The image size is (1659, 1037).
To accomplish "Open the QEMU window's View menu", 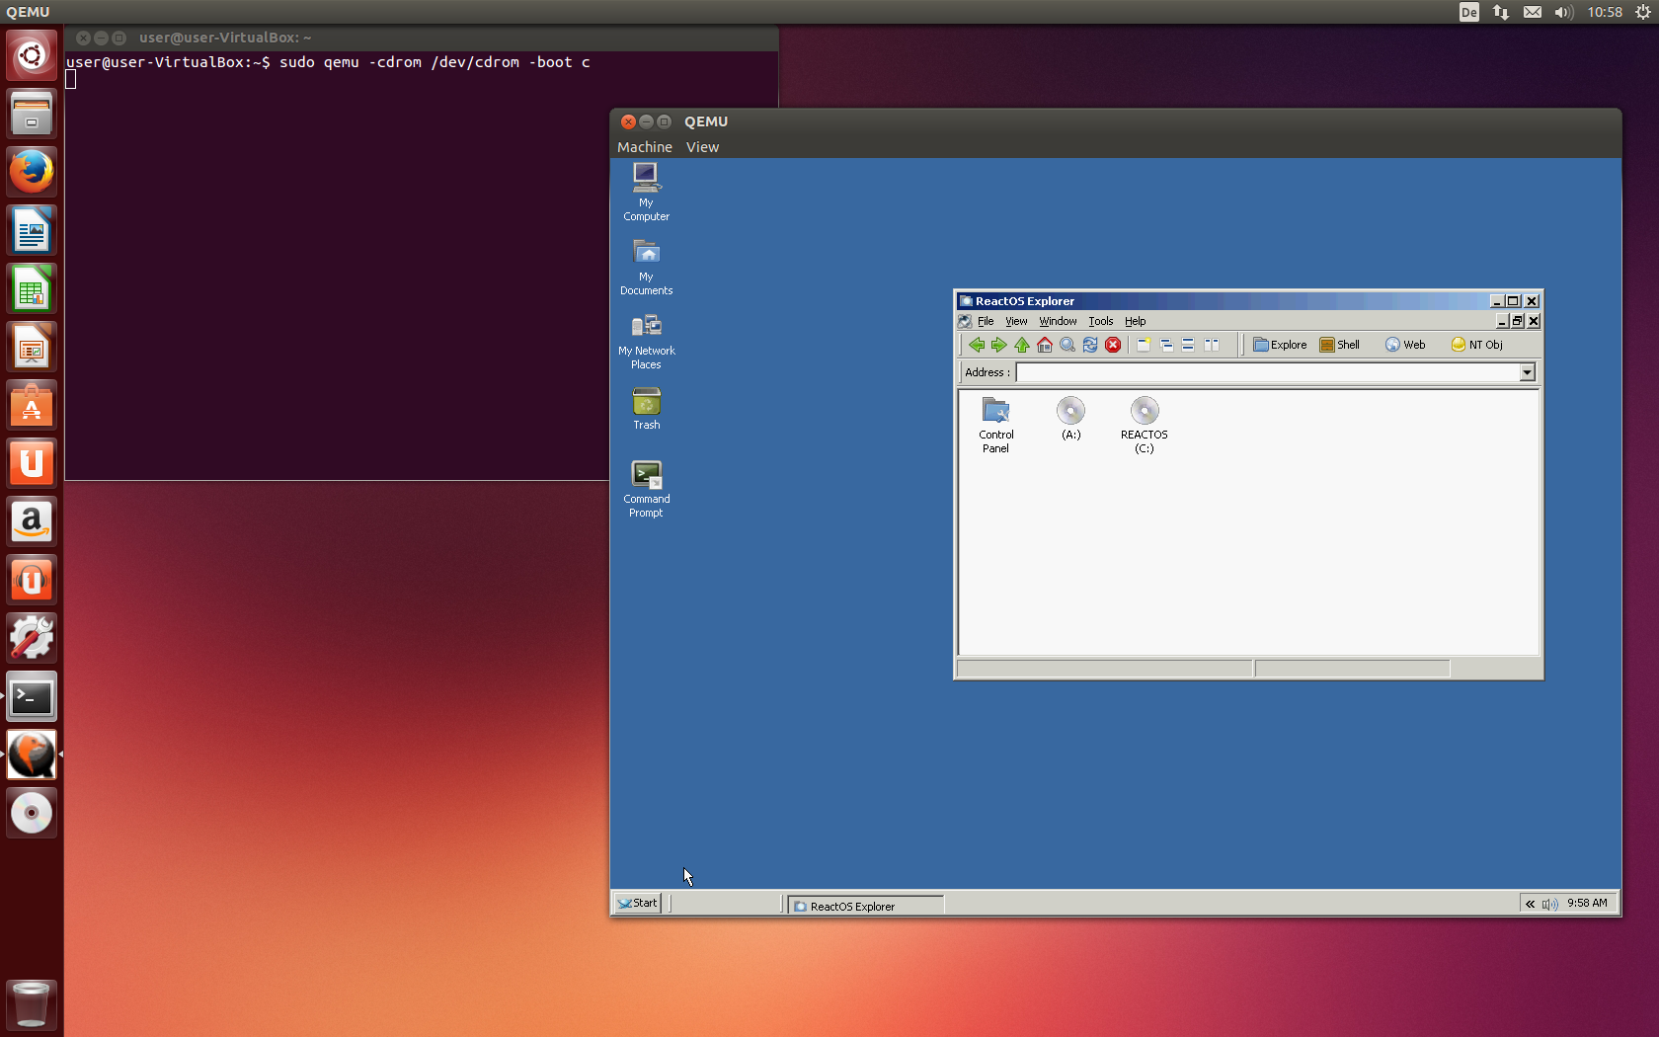I will tap(702, 147).
